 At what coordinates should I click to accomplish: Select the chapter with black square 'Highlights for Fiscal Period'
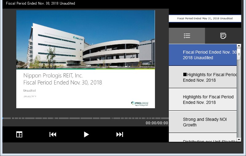coord(203,77)
